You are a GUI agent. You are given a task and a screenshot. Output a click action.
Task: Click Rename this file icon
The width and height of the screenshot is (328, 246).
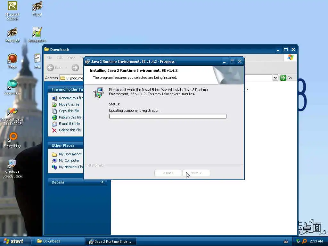(x=54, y=98)
